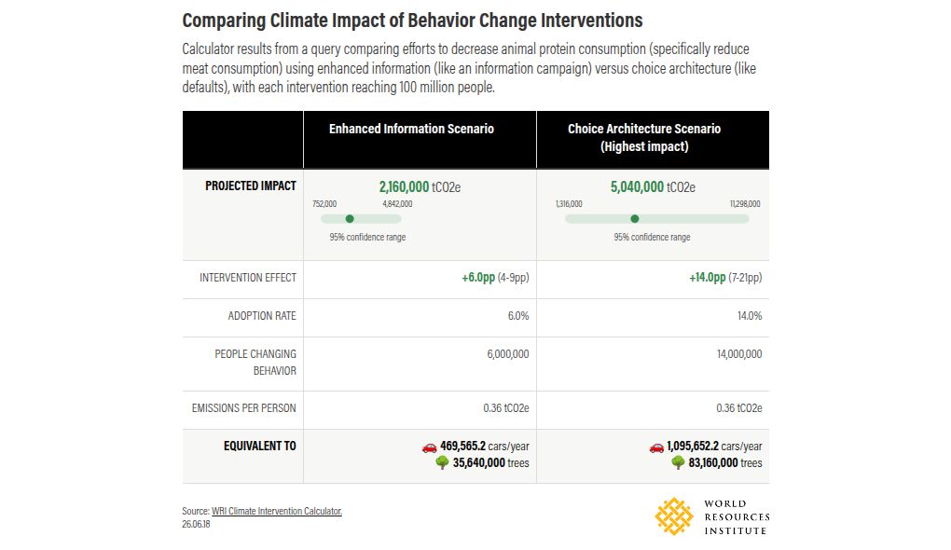
Task: Select the Choice Architecture Scenario column header
Action: click(644, 138)
